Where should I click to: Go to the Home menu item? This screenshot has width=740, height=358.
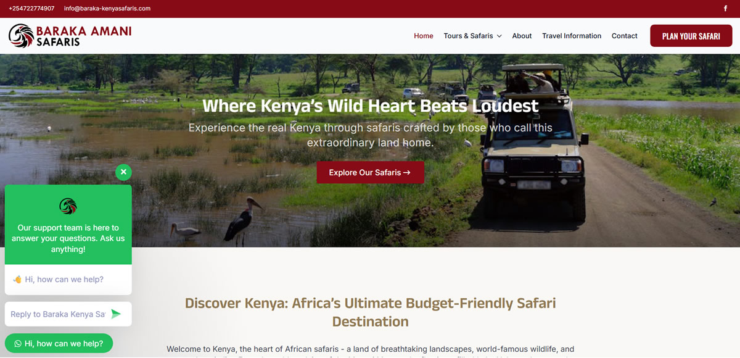(424, 36)
